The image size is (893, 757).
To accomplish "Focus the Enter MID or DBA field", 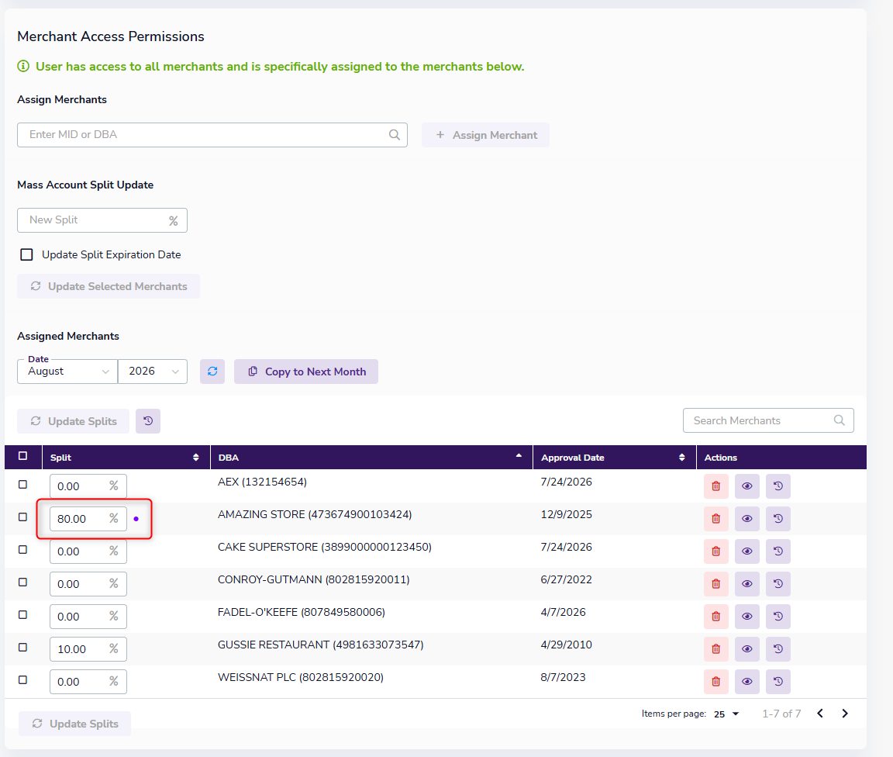I will (212, 134).
